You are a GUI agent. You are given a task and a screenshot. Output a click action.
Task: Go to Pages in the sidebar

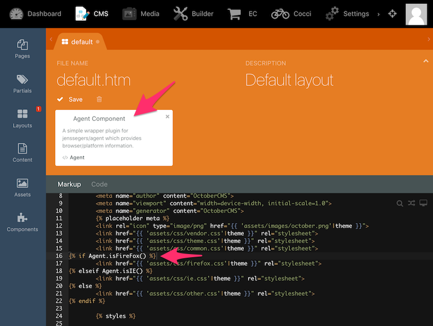pyautogui.click(x=22, y=49)
